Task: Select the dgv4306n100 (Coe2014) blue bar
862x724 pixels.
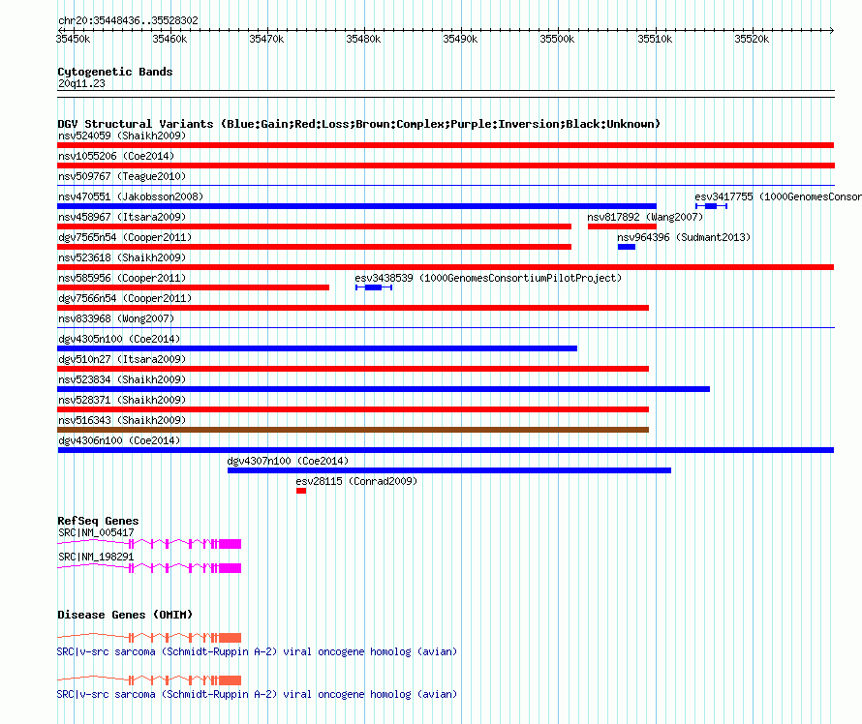Action: [x=446, y=450]
